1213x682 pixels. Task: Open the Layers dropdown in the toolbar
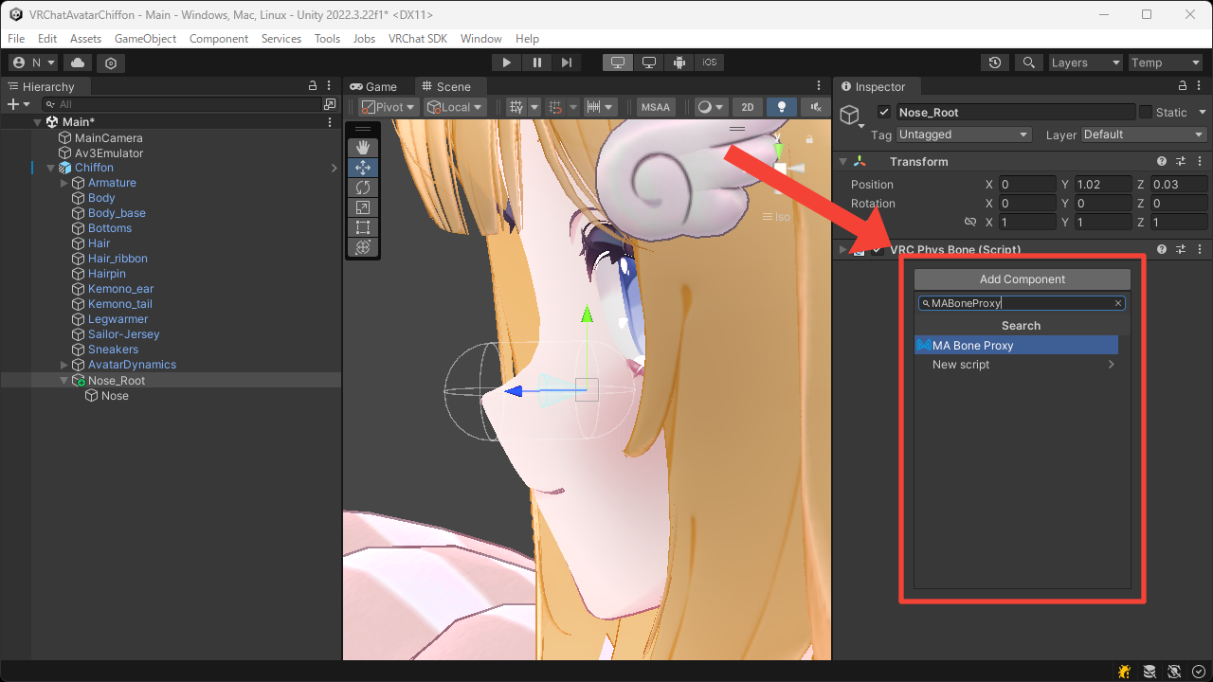pyautogui.click(x=1085, y=62)
